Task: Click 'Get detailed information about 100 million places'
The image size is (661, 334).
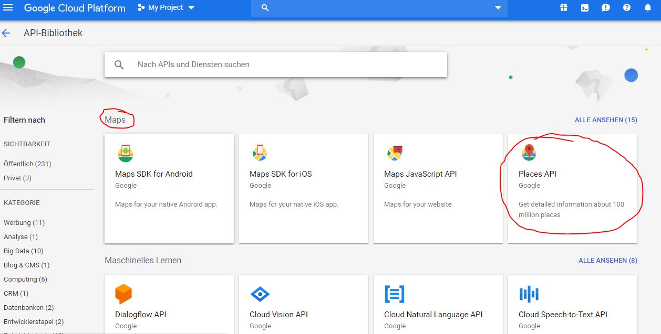Action: (571, 210)
